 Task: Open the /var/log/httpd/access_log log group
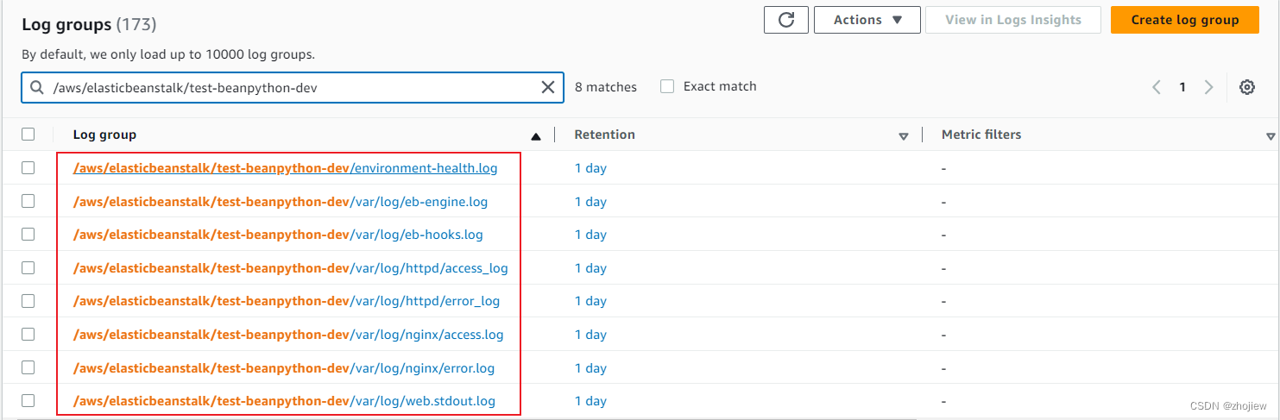click(291, 268)
